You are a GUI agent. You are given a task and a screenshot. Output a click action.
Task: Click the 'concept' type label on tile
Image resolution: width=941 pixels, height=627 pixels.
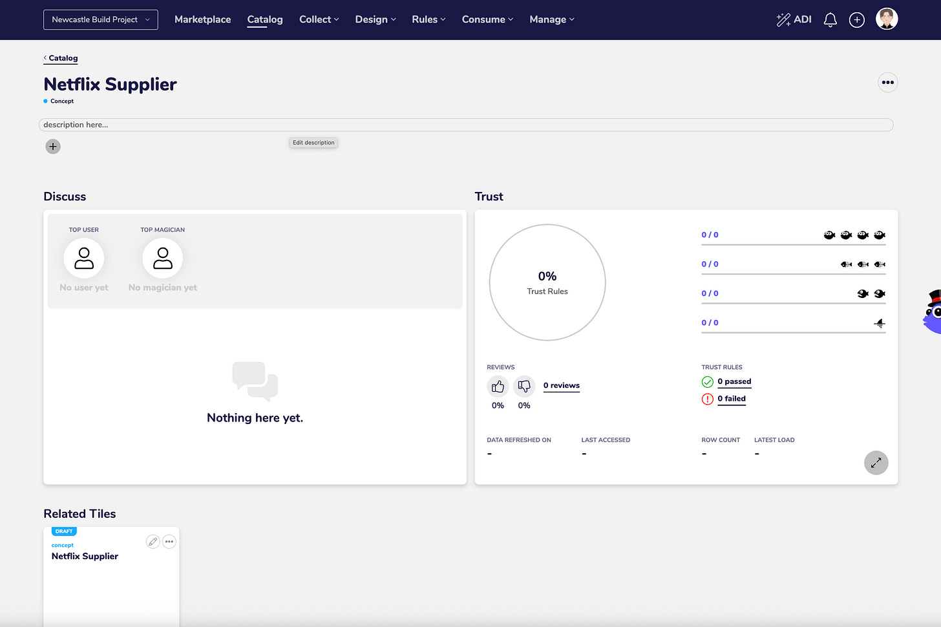coord(63,546)
